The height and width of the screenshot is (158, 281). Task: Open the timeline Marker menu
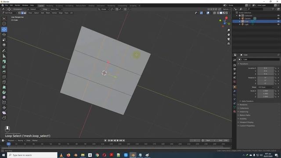tap(35, 140)
